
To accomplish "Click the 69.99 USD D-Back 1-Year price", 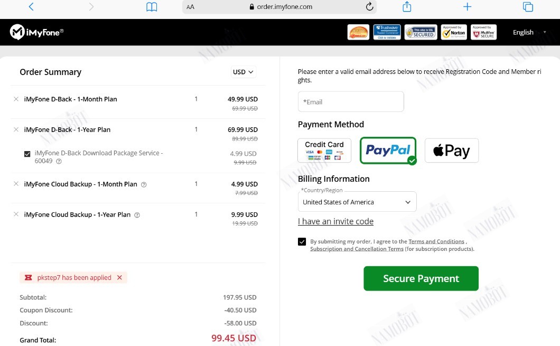I will [243, 129].
